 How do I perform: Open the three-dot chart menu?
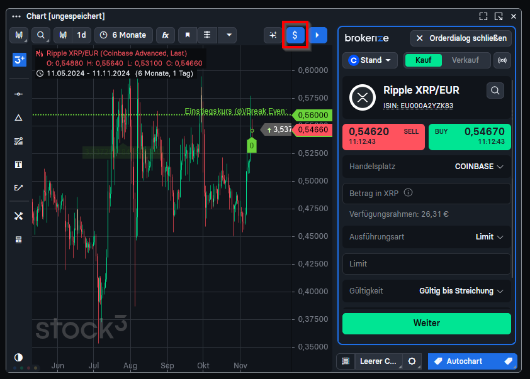pos(16,16)
